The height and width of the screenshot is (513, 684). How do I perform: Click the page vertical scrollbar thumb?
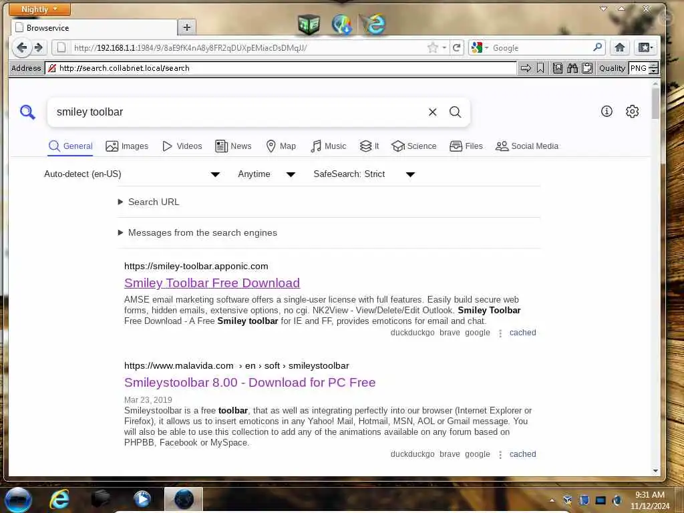(x=655, y=103)
